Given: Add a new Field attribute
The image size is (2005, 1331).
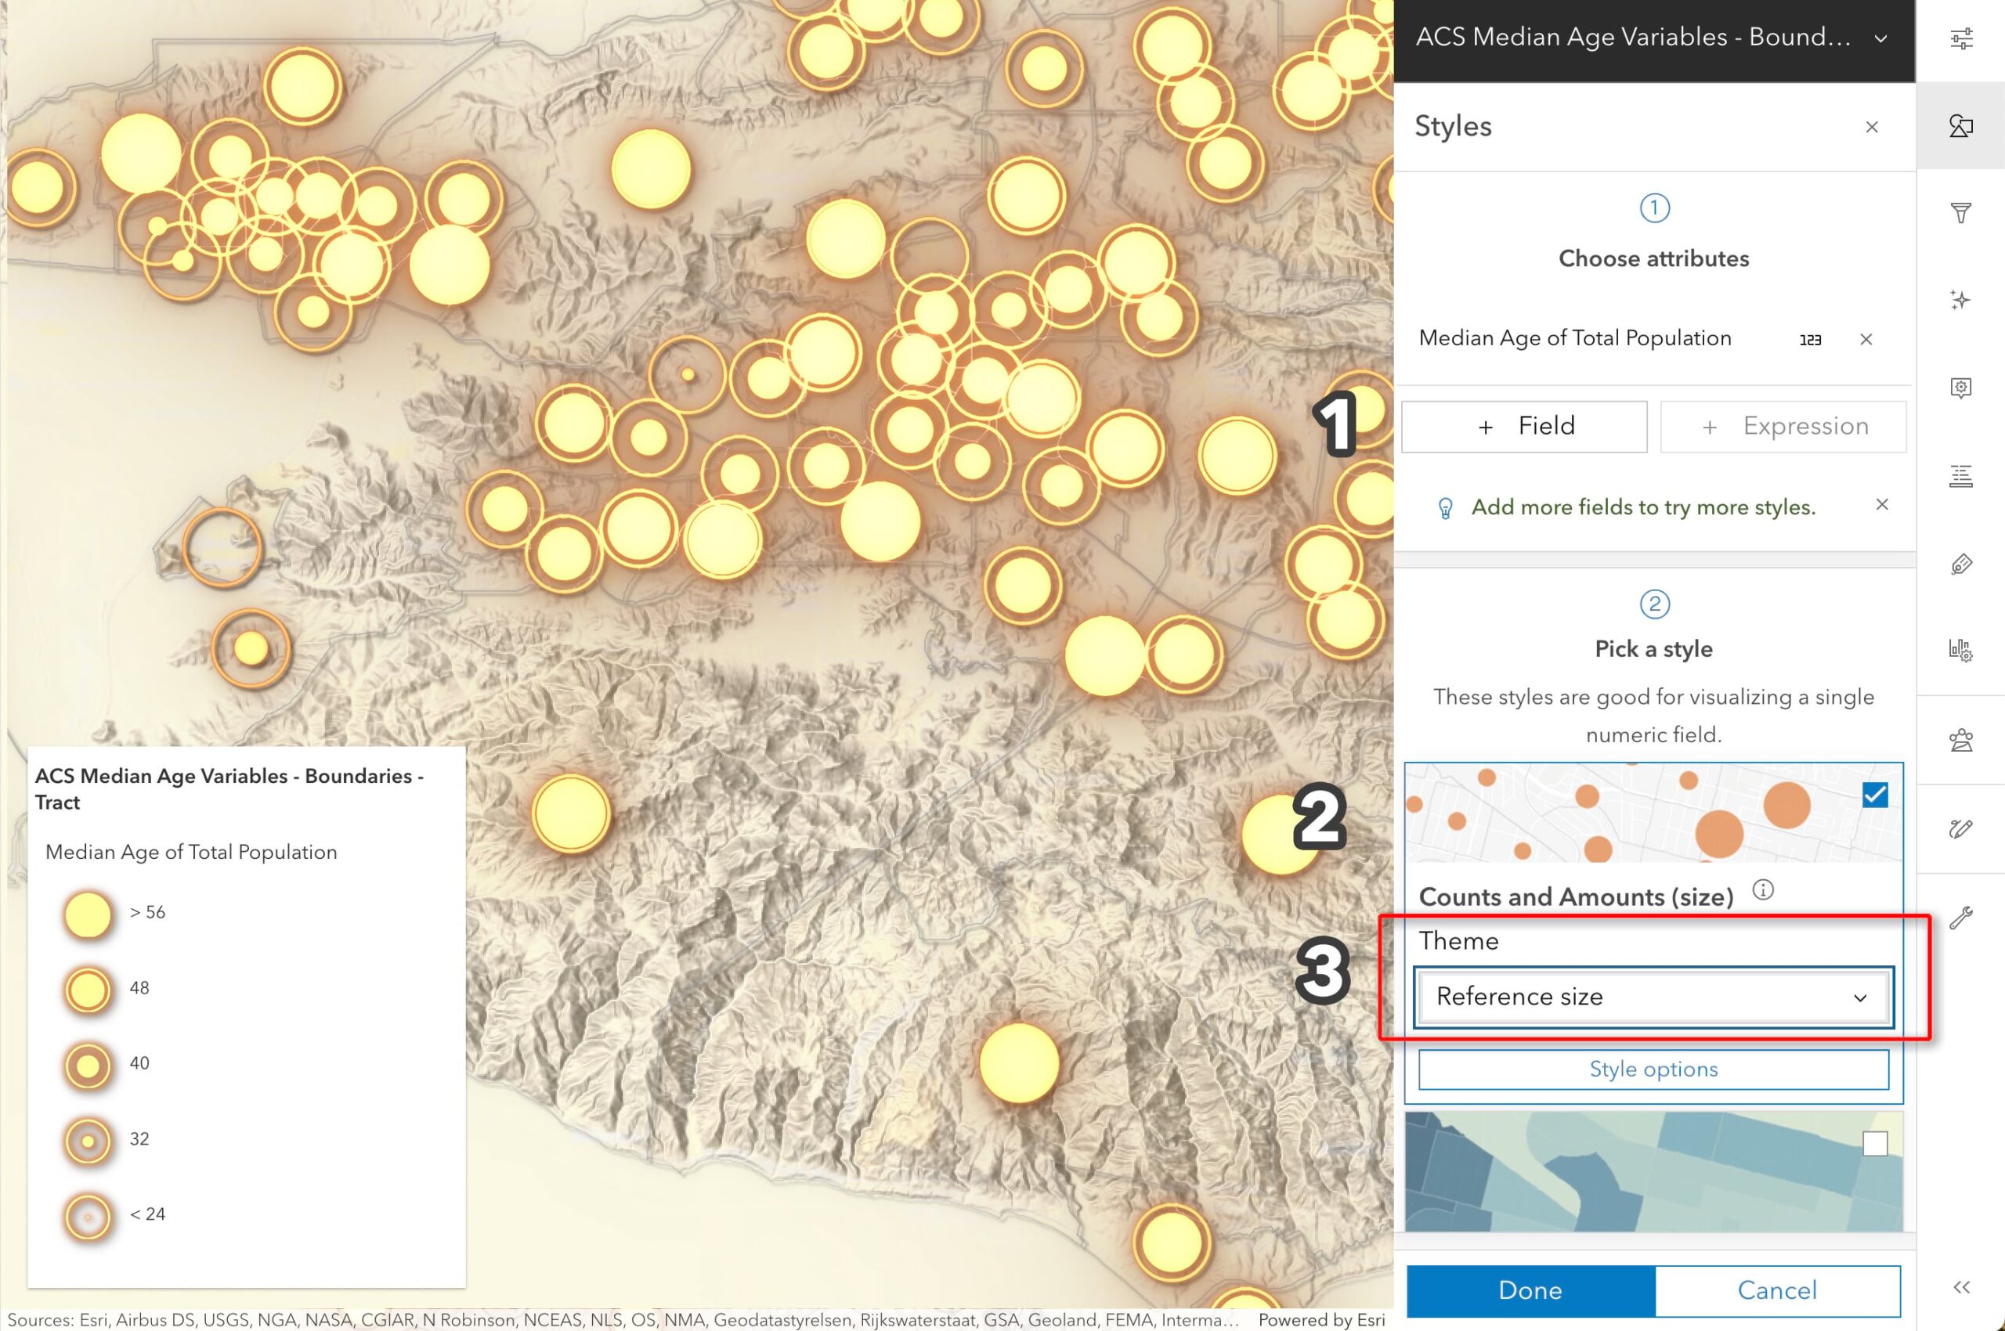Looking at the screenshot, I should (1524, 426).
